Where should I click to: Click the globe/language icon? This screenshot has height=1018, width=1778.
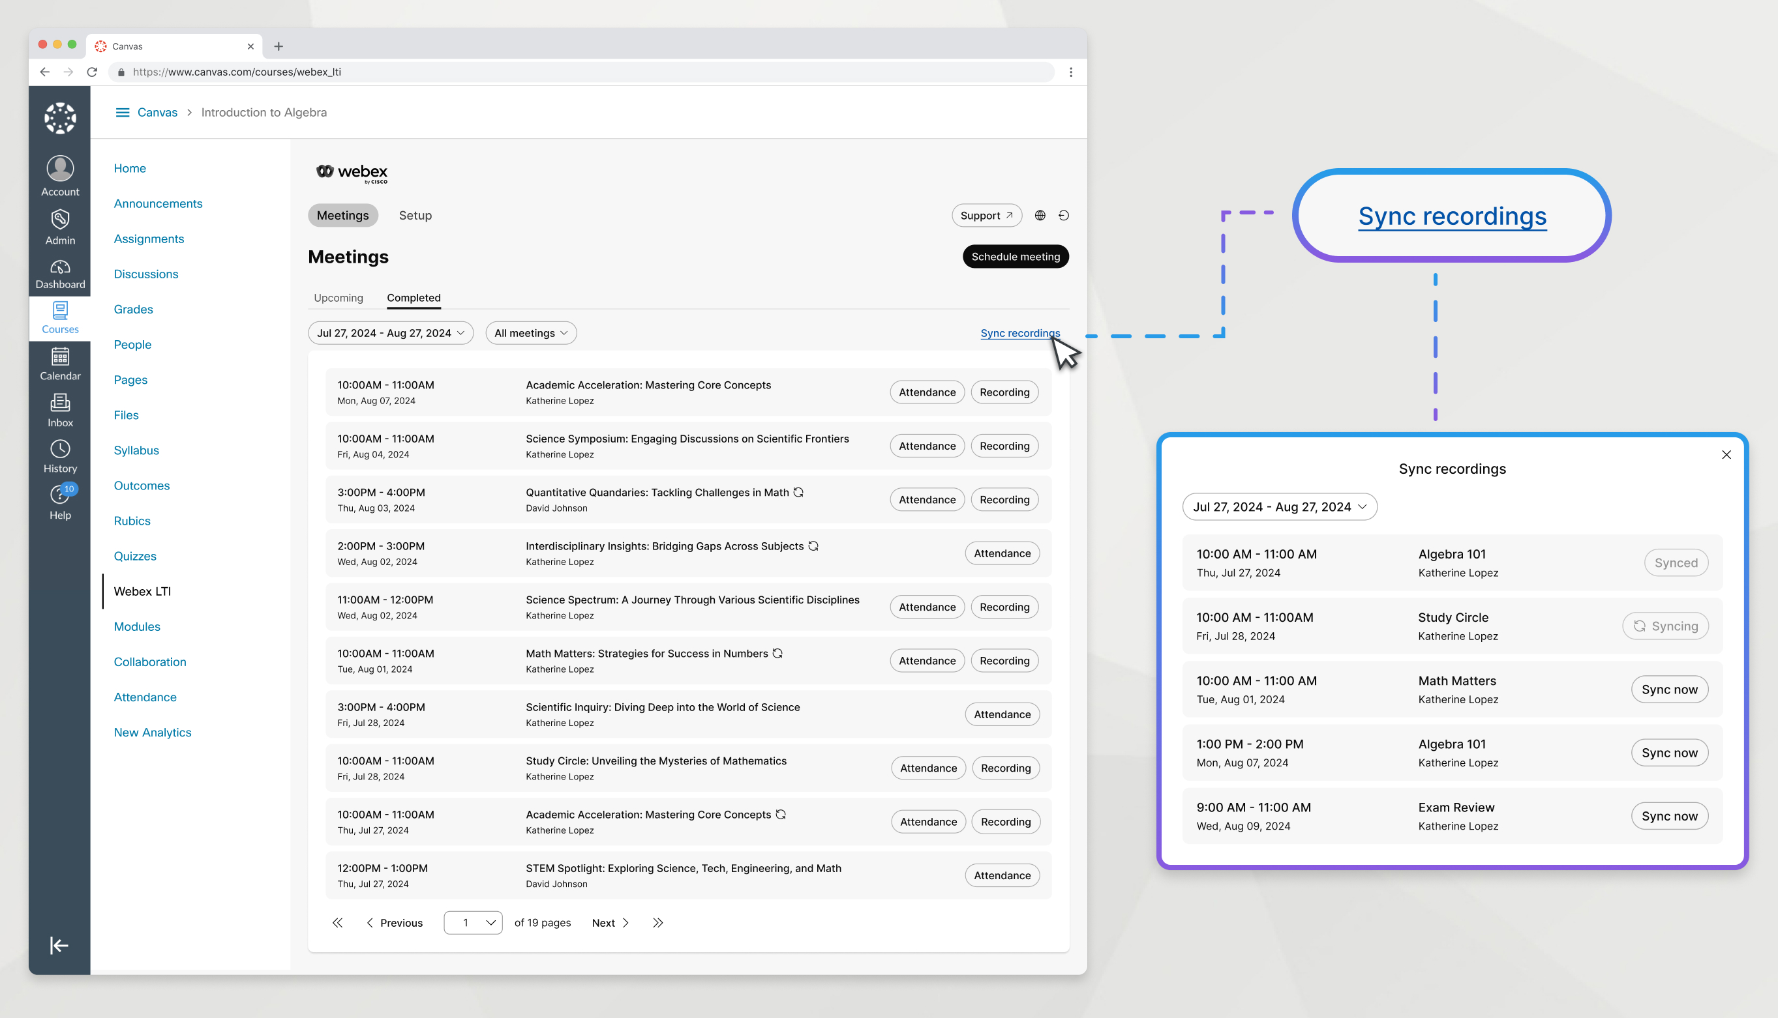click(x=1039, y=215)
